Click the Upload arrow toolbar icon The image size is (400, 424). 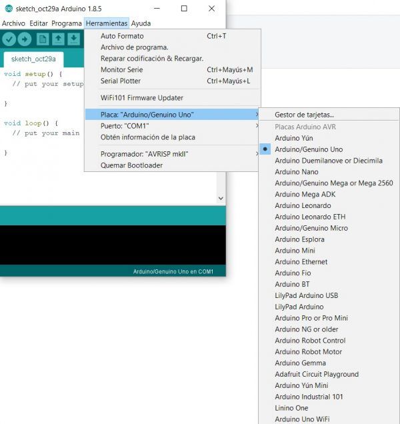[25, 39]
